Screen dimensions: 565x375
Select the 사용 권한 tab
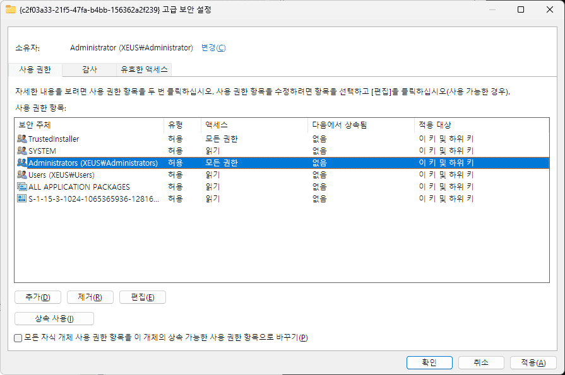[x=35, y=69]
